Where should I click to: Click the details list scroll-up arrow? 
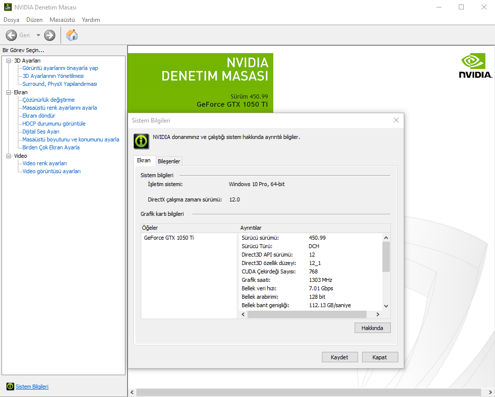386,238
